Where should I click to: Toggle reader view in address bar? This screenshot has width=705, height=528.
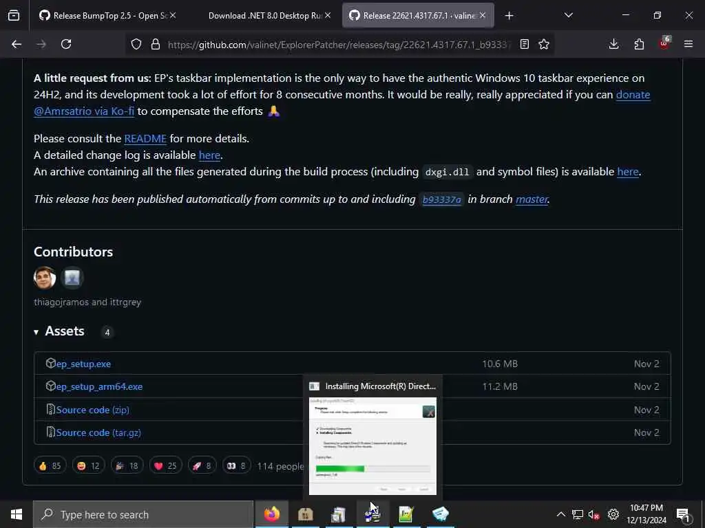524,44
